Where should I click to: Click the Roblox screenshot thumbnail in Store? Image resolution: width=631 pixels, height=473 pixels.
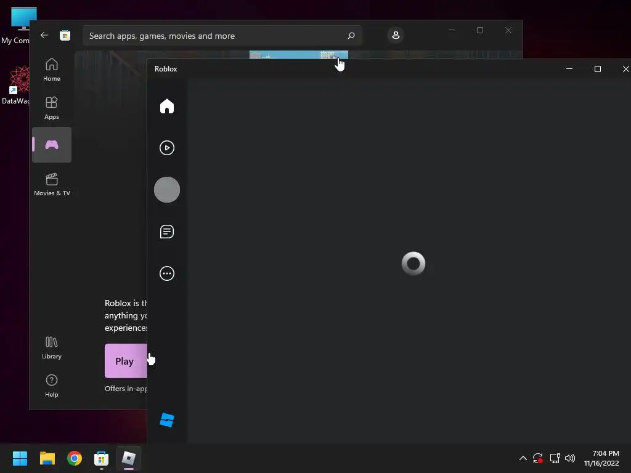point(299,55)
